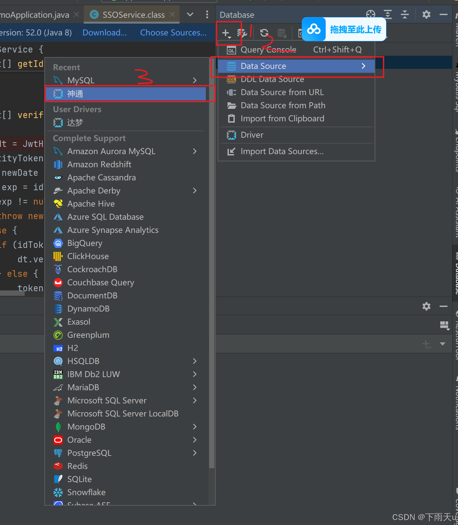Click the Choose Sources... link

click(173, 33)
